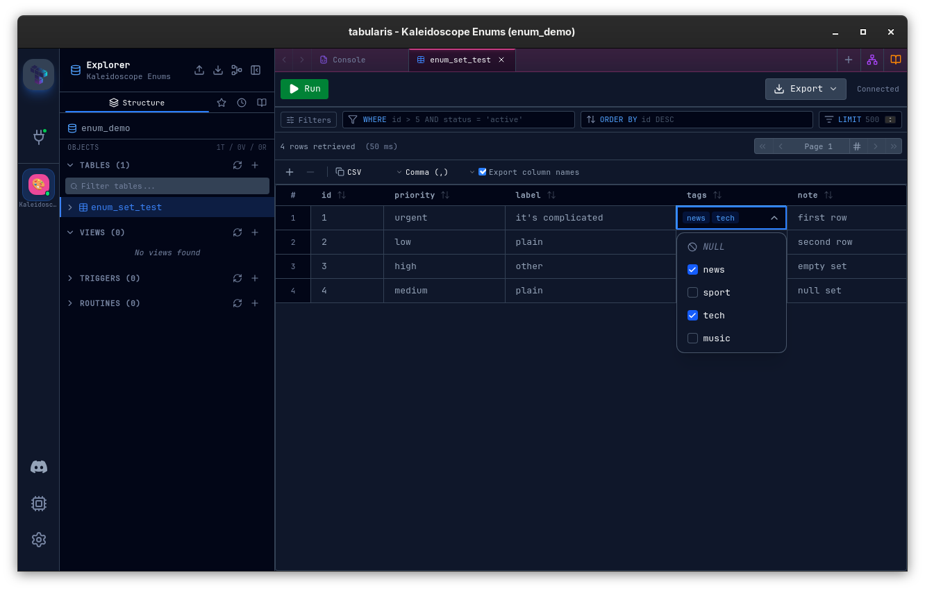The width and height of the screenshot is (925, 591).
Task: Open a new tab with plus icon
Action: point(849,60)
